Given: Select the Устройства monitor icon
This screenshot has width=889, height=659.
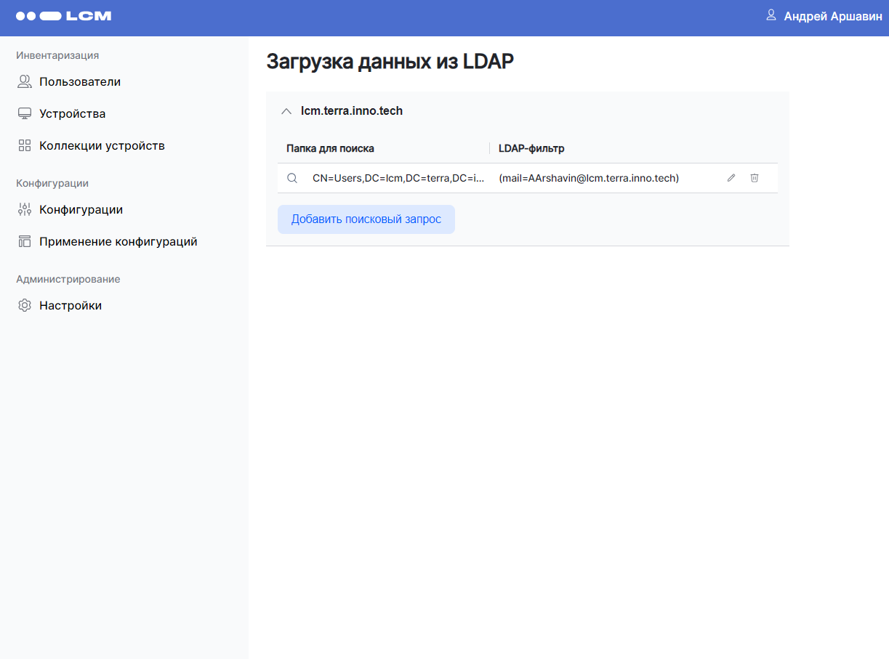Looking at the screenshot, I should pyautogui.click(x=23, y=113).
